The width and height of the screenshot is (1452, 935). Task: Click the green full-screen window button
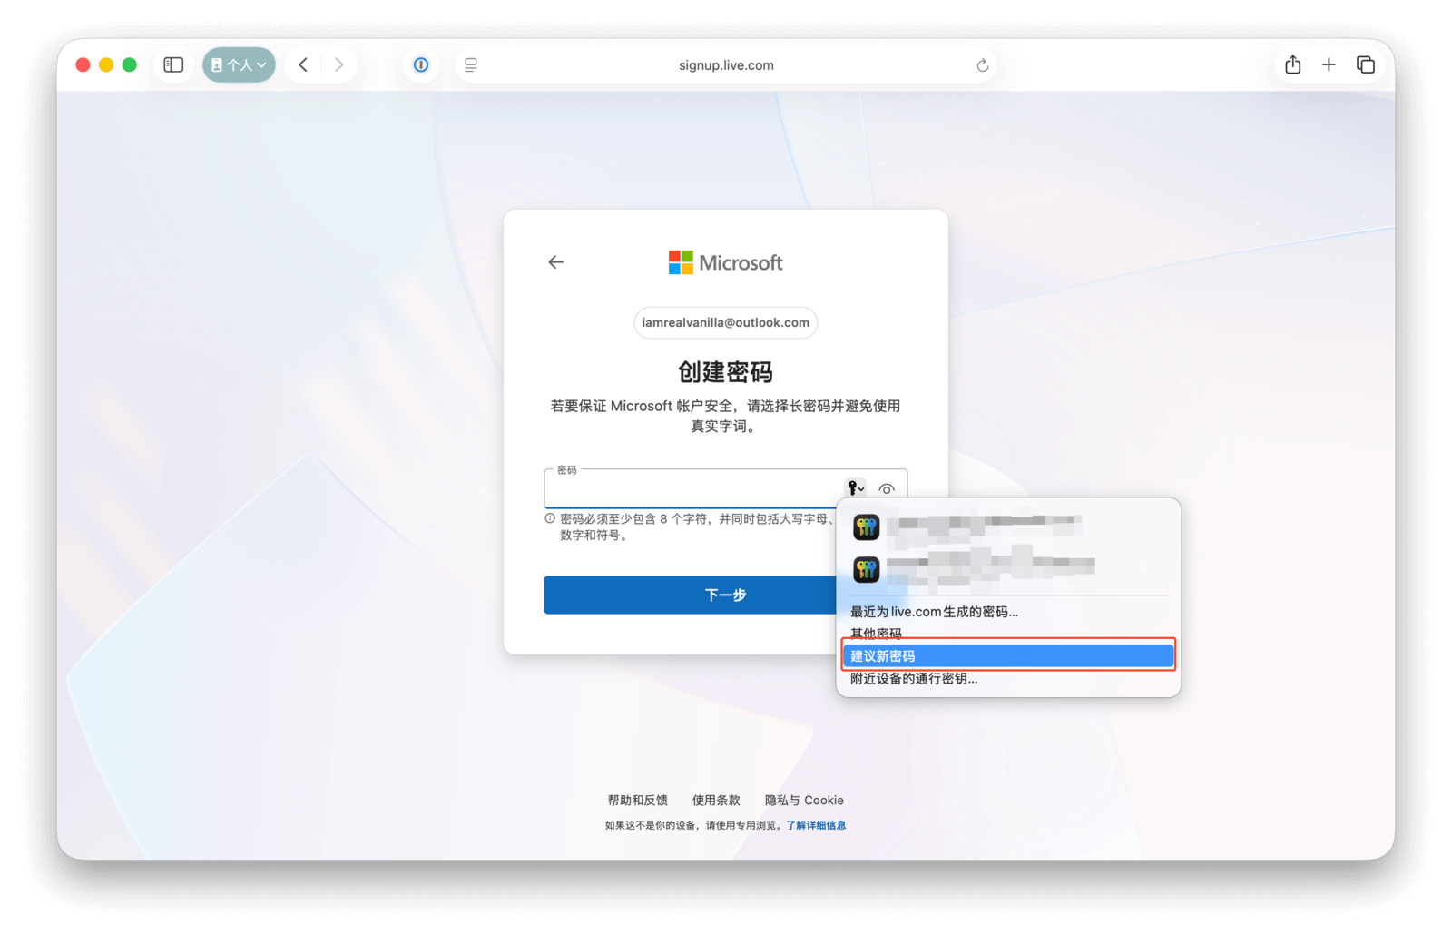(x=130, y=64)
